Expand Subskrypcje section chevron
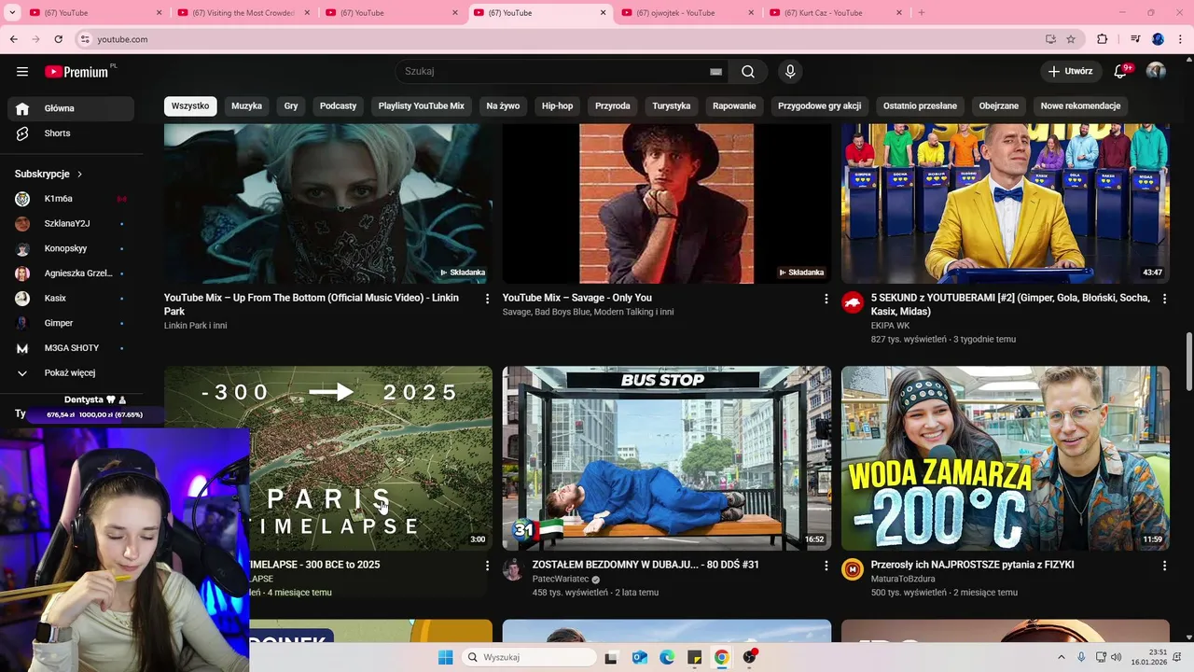The image size is (1194, 672). click(x=79, y=175)
